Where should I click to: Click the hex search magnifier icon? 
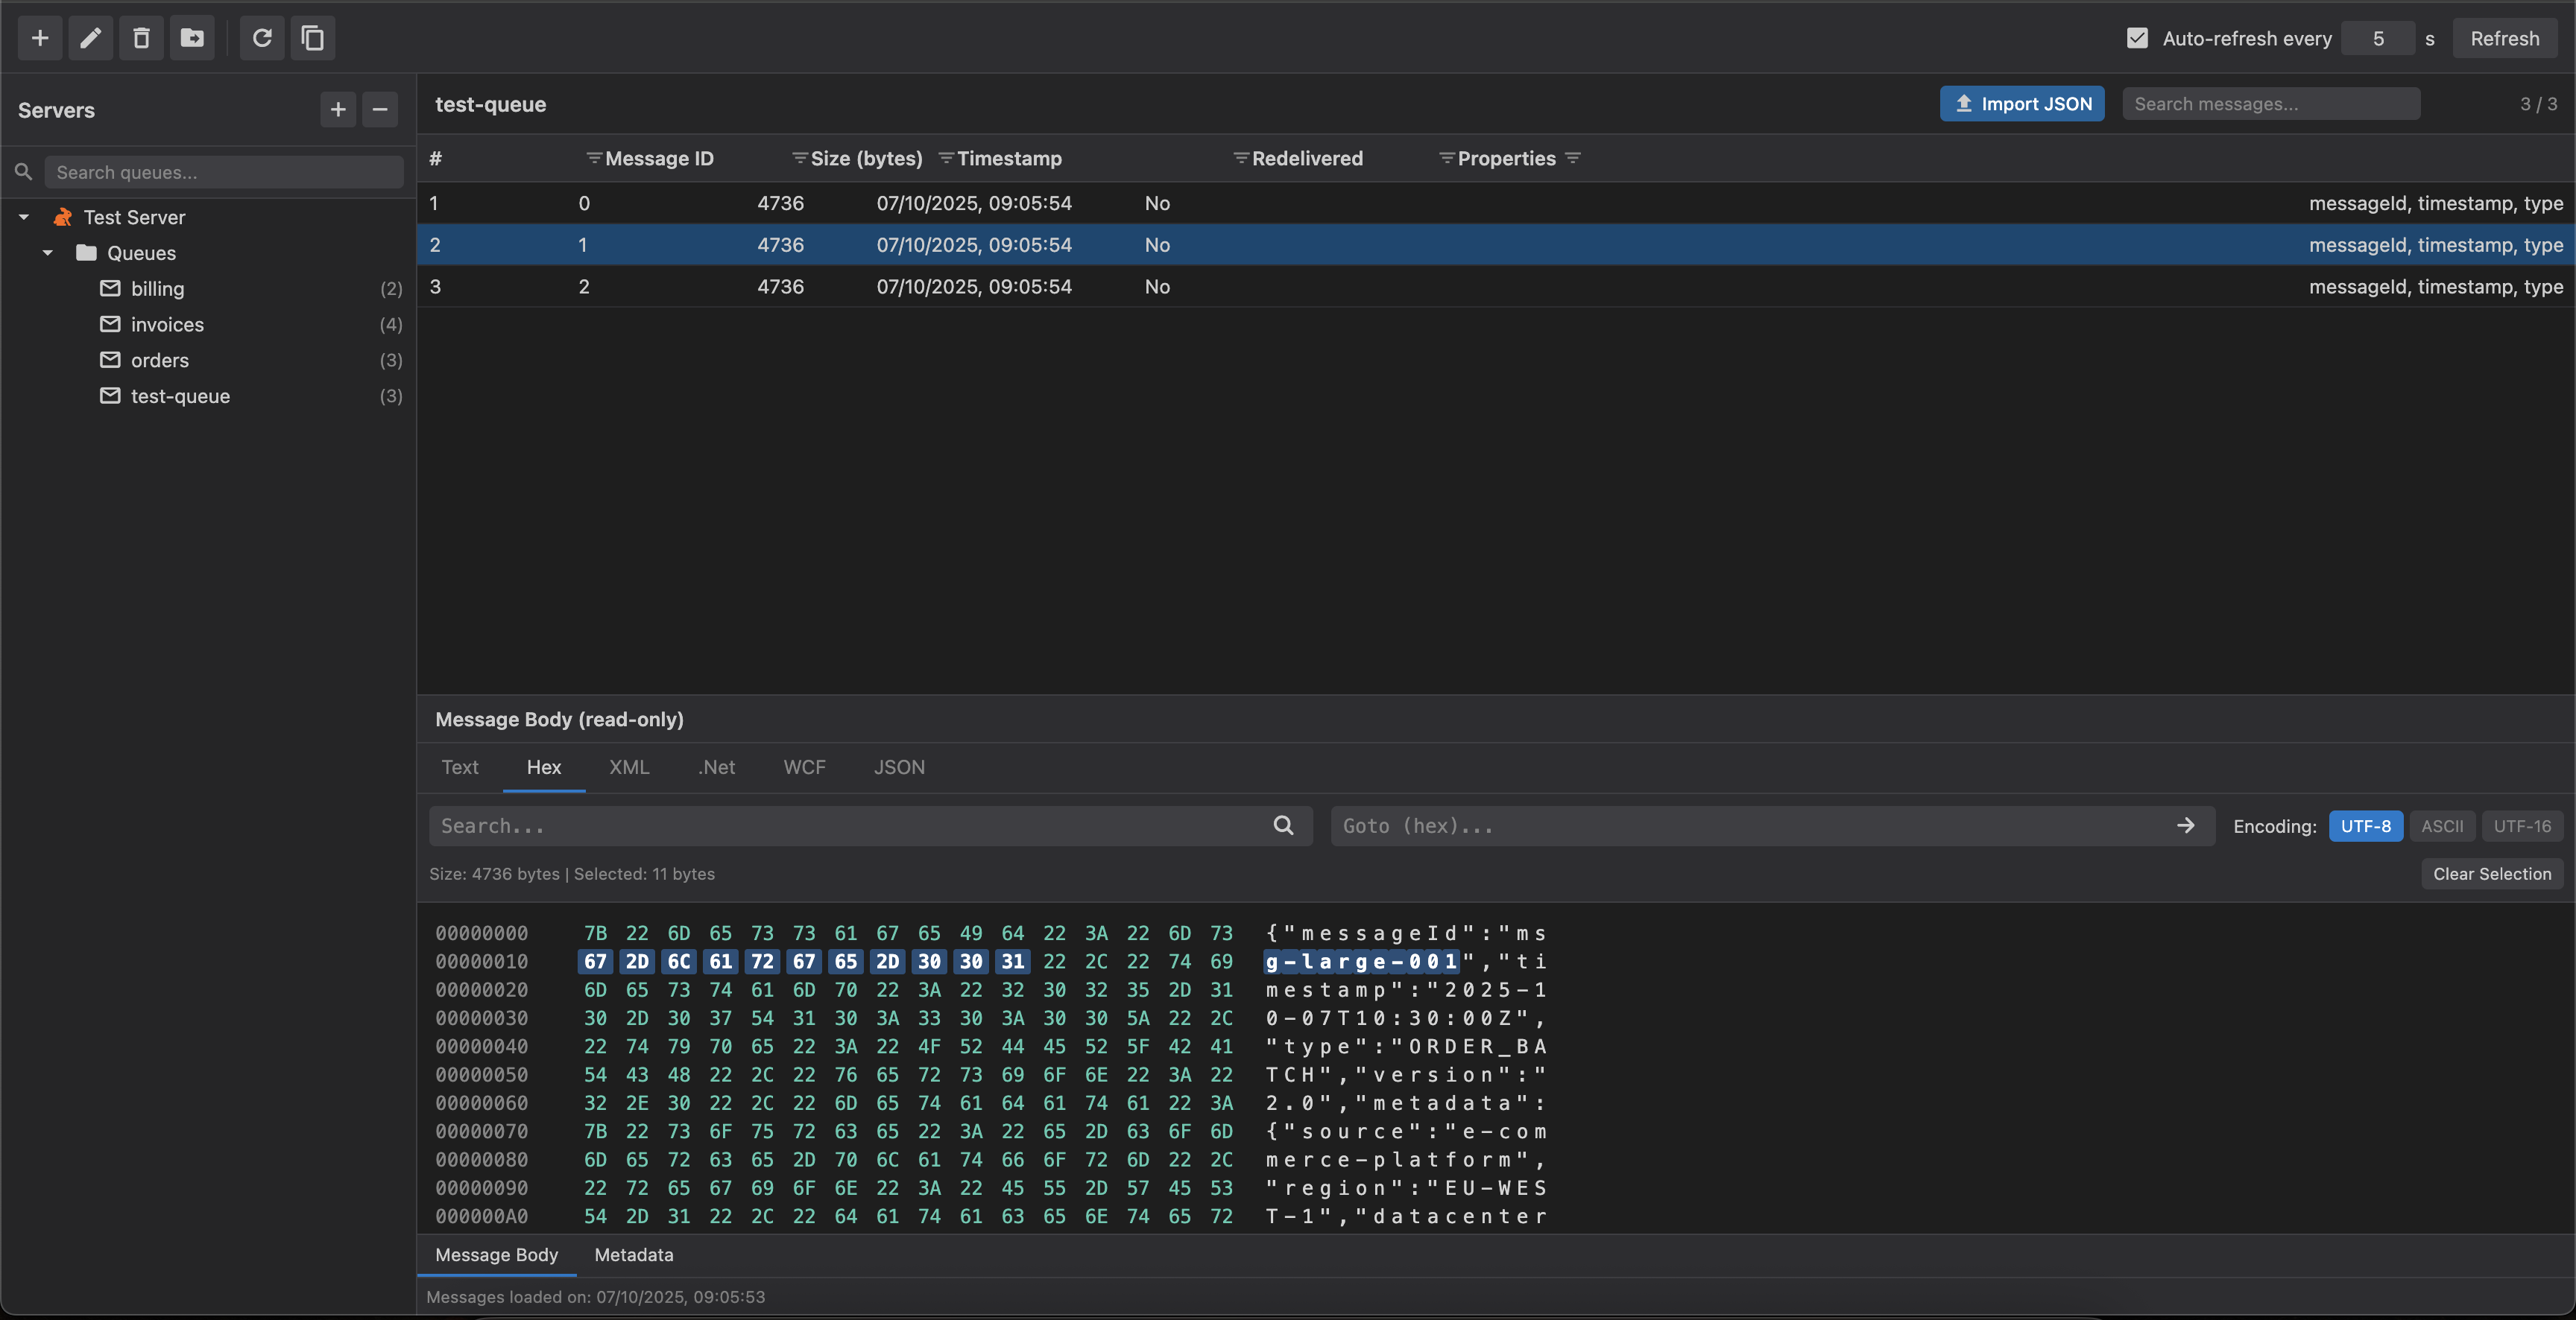(1283, 825)
